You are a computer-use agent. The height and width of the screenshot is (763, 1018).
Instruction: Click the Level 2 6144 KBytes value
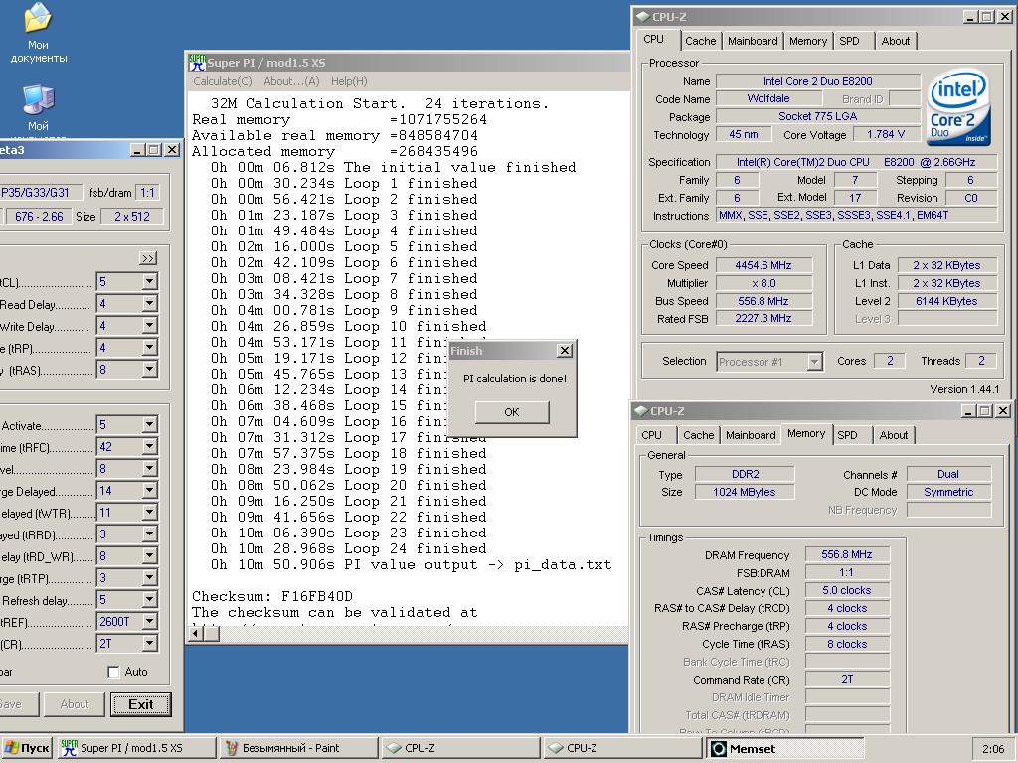point(946,301)
